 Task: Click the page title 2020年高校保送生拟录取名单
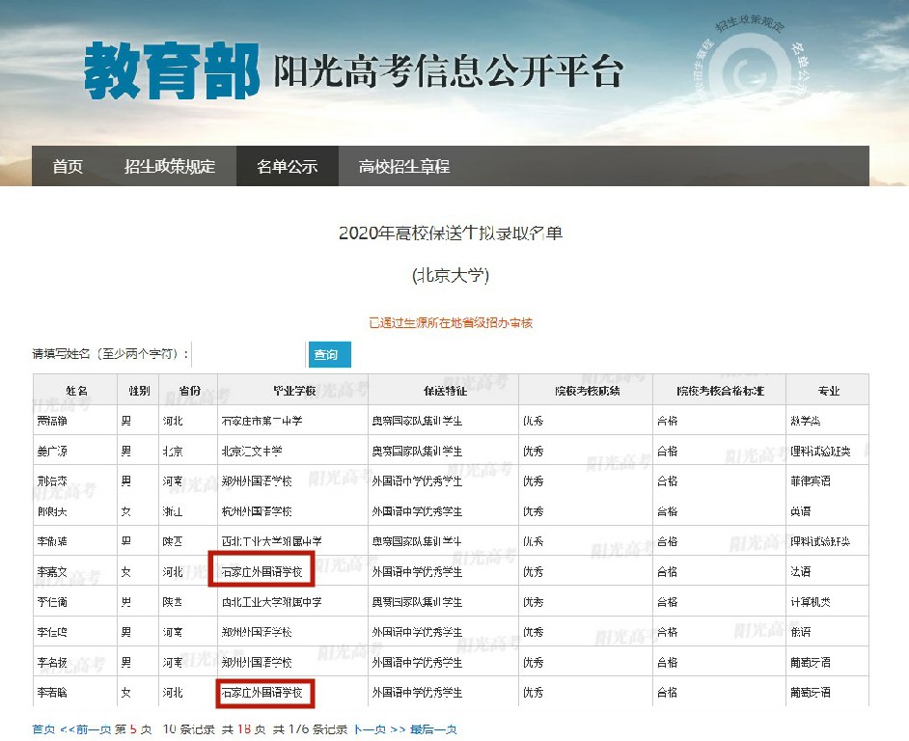click(x=451, y=233)
